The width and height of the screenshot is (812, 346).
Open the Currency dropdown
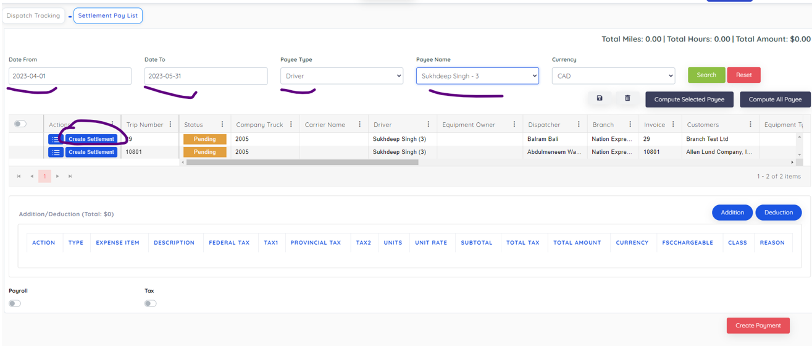pos(613,76)
